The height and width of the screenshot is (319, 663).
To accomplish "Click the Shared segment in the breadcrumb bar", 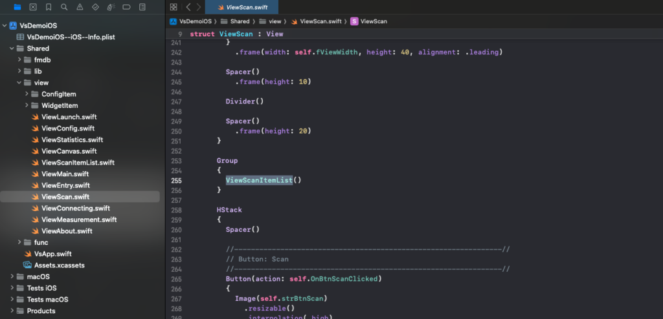I will [x=240, y=21].
